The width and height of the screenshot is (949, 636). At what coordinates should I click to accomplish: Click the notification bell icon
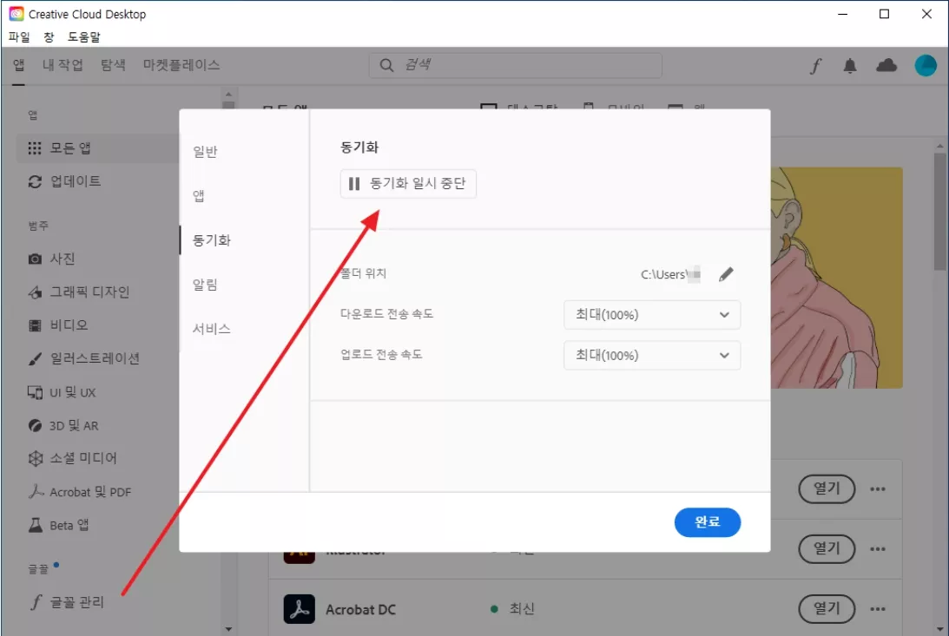[x=850, y=65]
